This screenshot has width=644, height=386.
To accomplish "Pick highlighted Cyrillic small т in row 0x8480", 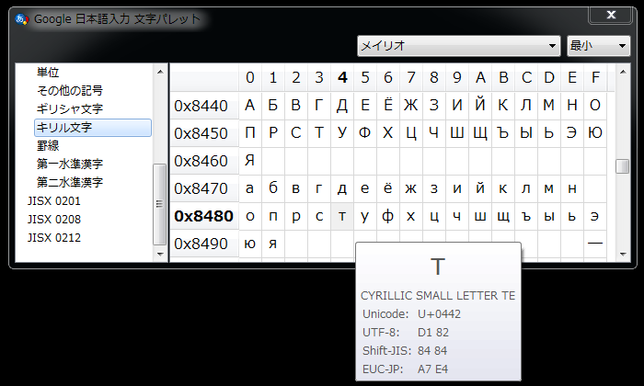I will coord(342,216).
